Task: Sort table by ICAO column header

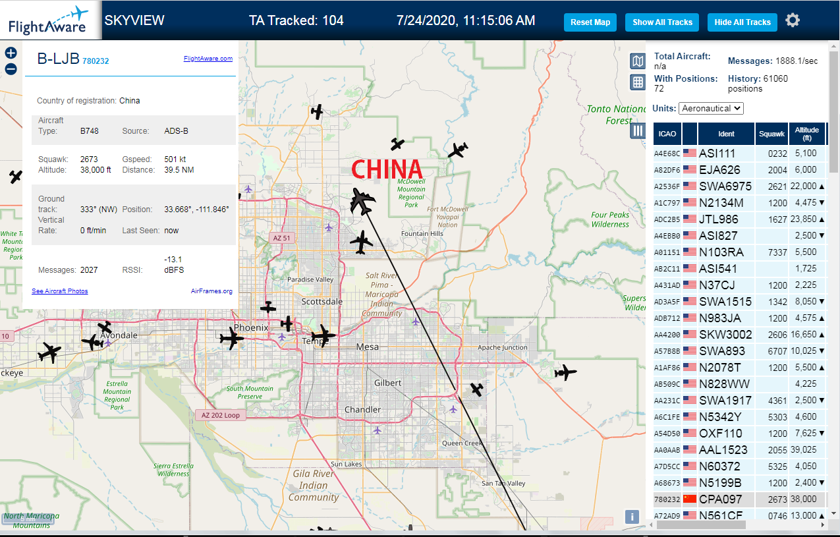Action: tap(667, 134)
